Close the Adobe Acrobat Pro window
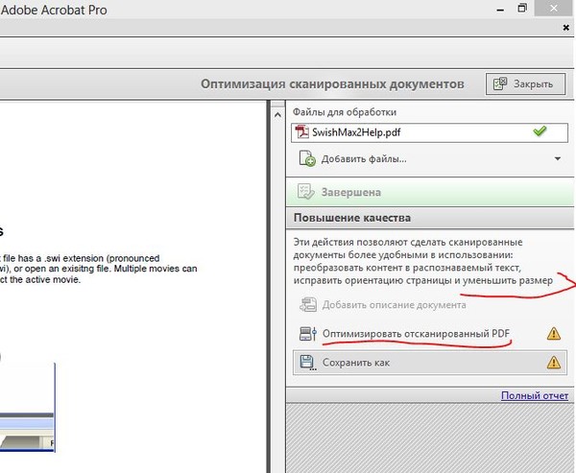Image resolution: width=576 pixels, height=473 pixels. [x=554, y=8]
